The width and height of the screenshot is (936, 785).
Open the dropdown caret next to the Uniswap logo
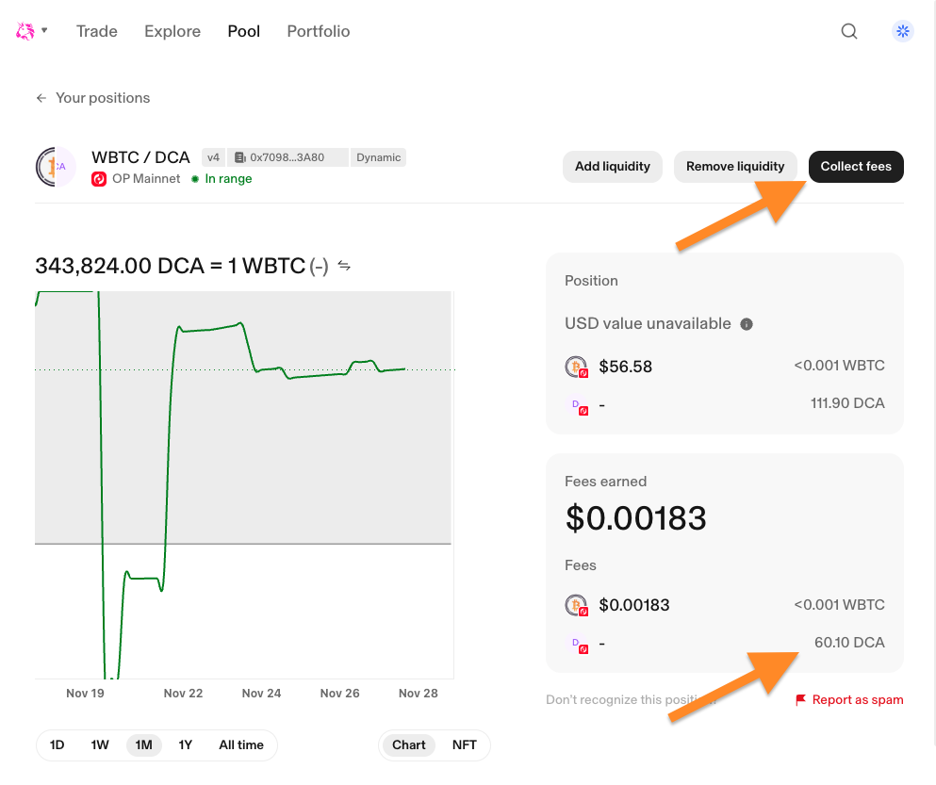pyautogui.click(x=44, y=30)
